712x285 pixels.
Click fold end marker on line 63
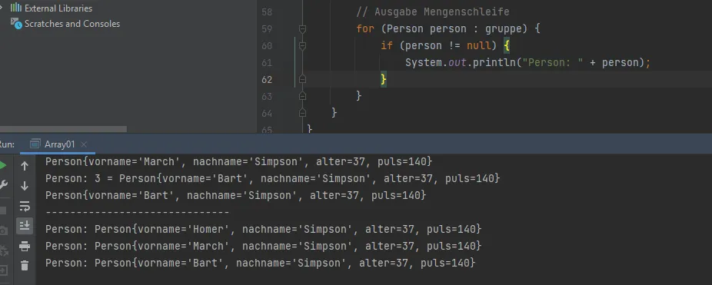[302, 96]
